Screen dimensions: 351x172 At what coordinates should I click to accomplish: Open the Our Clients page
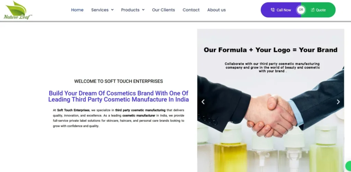point(164,10)
